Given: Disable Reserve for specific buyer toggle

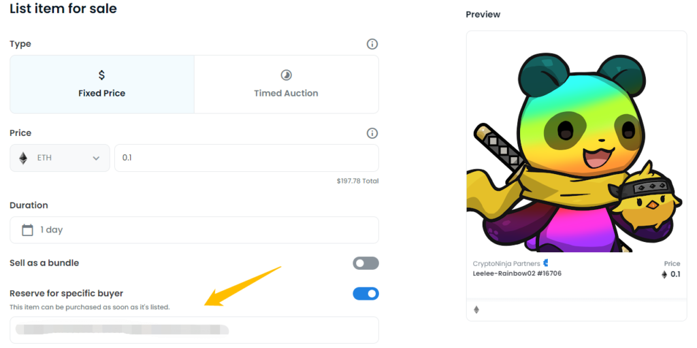Looking at the screenshot, I should click(x=366, y=294).
